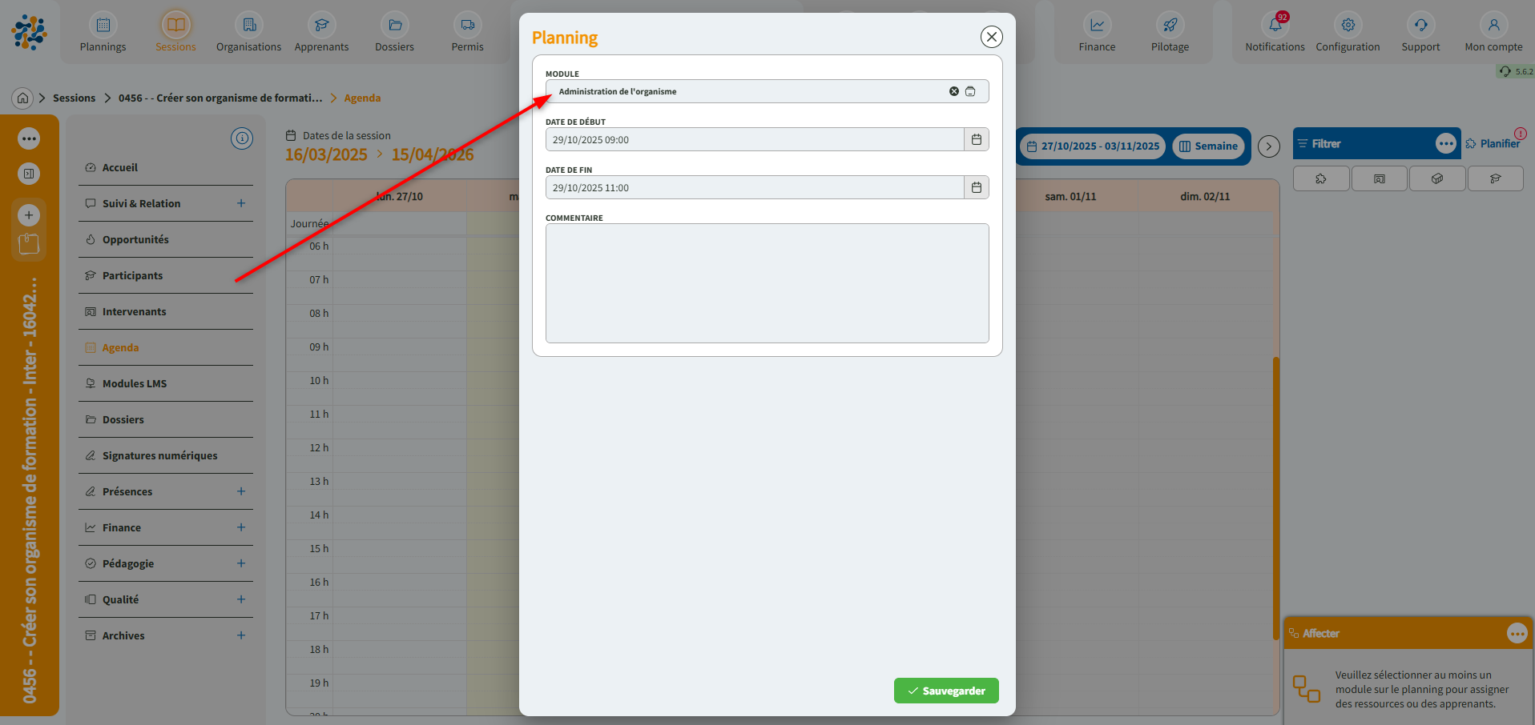The height and width of the screenshot is (725, 1535).
Task: Click into the Commentaire text area
Action: 767,283
